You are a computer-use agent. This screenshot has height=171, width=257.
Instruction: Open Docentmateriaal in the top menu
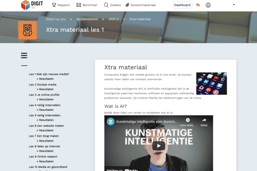[141, 5]
